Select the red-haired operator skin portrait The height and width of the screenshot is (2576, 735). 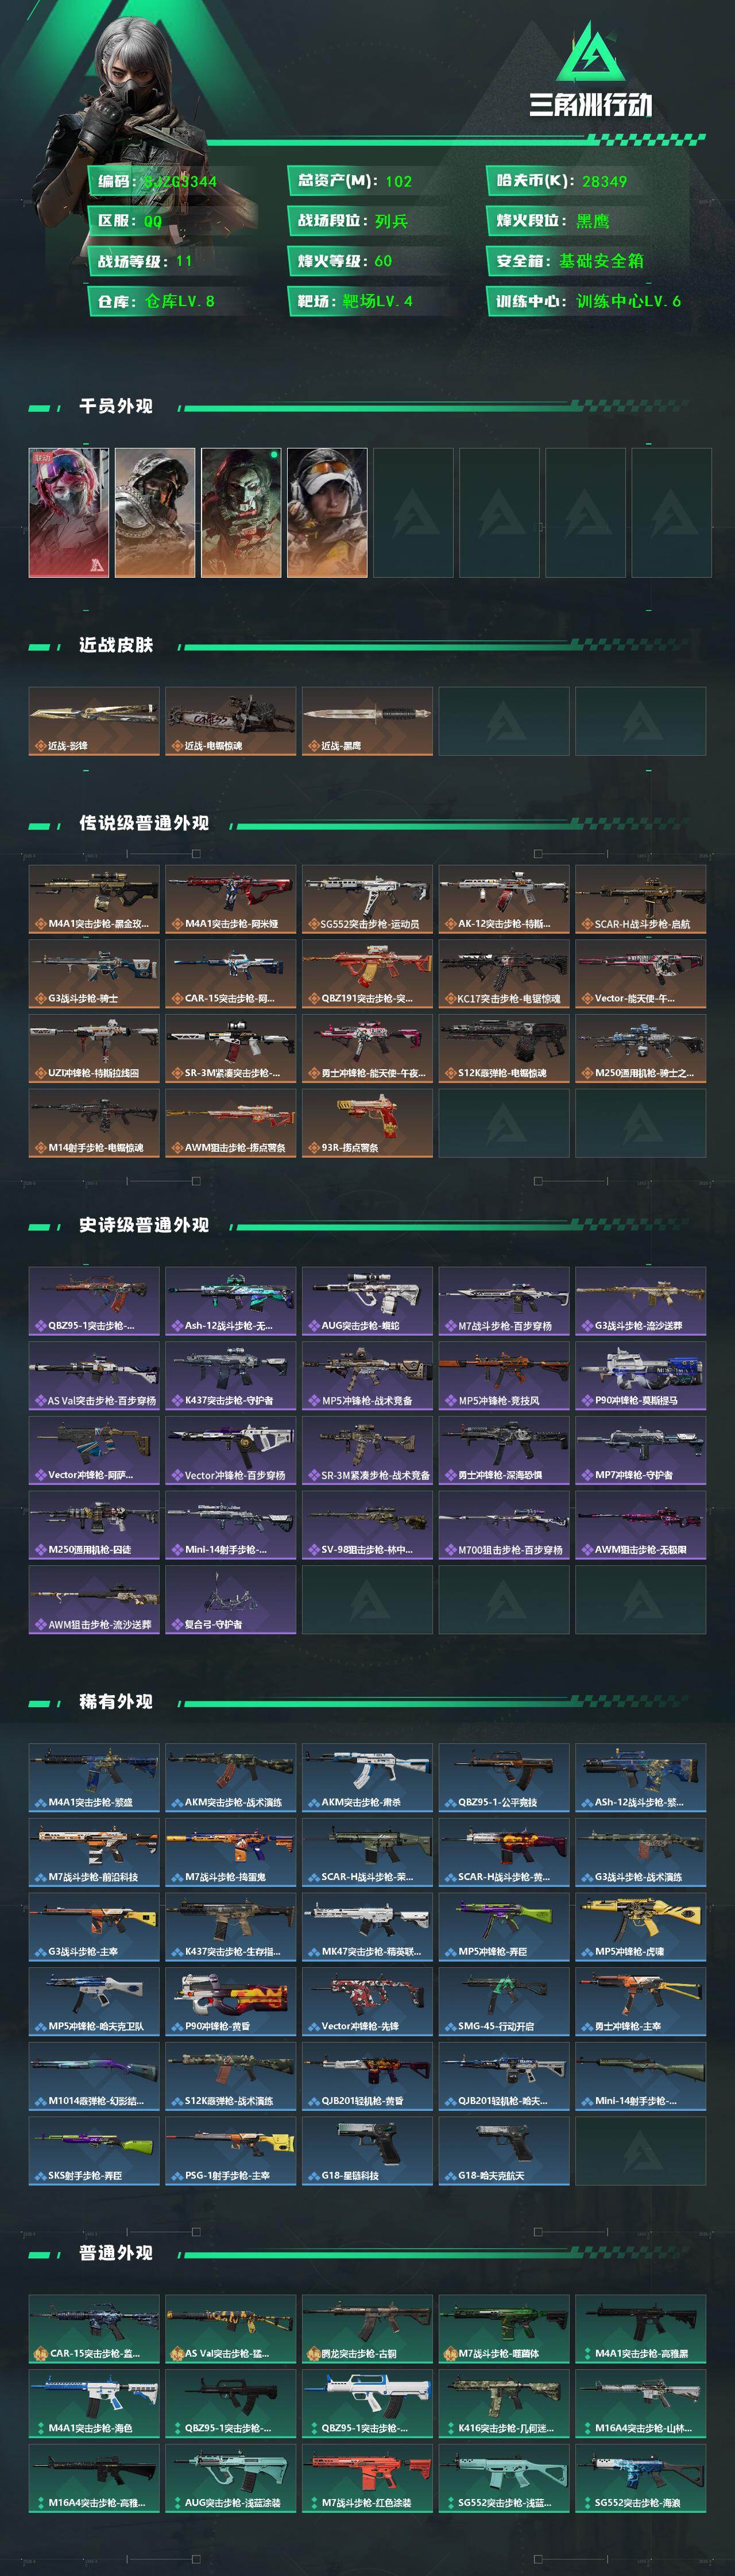[x=69, y=512]
